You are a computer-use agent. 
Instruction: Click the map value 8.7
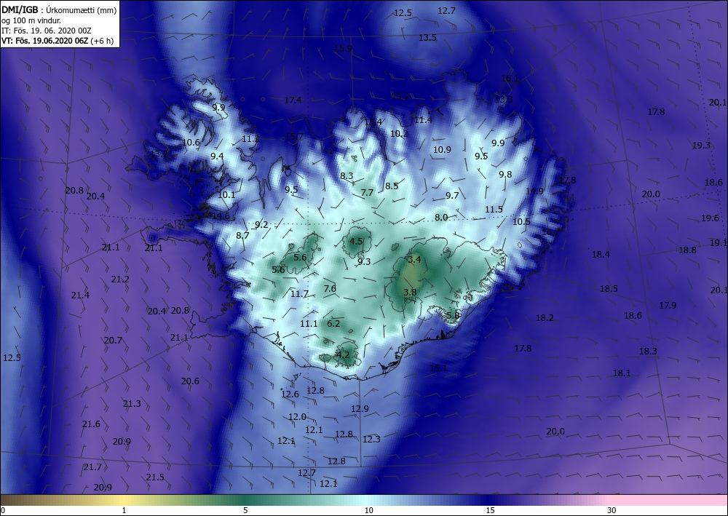[x=243, y=236]
